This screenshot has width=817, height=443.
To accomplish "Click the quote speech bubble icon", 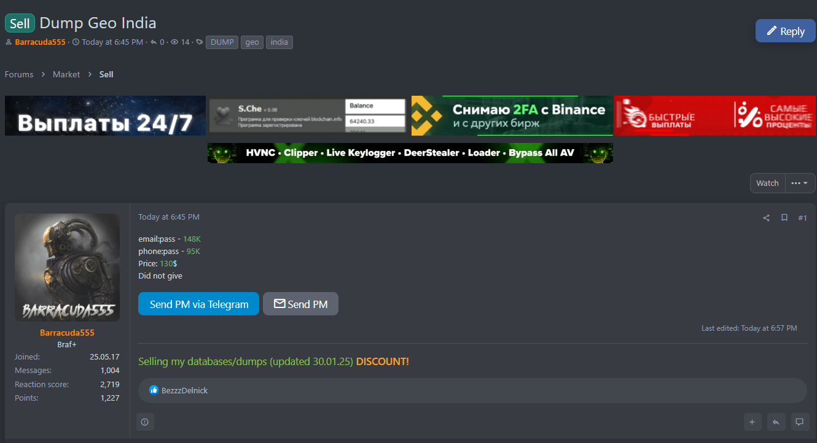I will pos(799,422).
